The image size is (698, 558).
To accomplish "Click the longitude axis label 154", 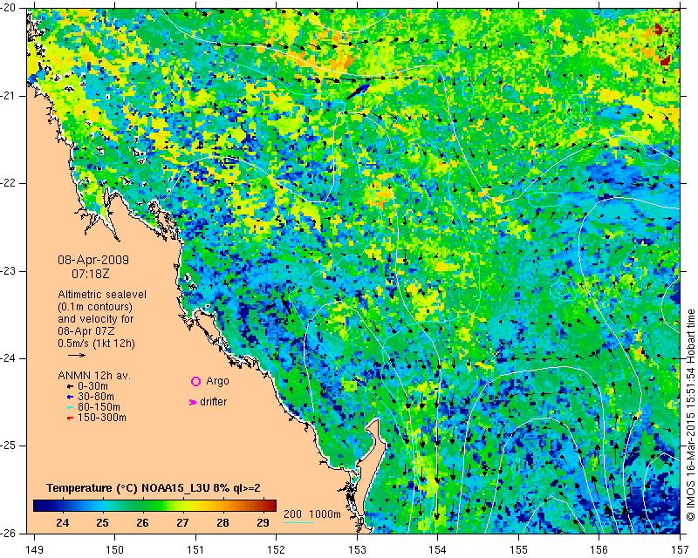I will pyautogui.click(x=438, y=550).
